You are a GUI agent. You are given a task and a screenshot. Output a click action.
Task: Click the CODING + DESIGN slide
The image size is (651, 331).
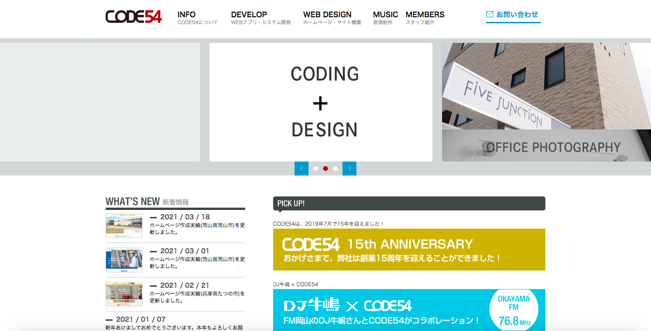[321, 102]
